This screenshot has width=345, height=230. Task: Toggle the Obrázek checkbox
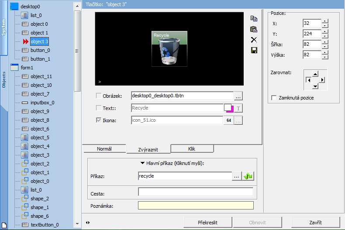[99, 96]
